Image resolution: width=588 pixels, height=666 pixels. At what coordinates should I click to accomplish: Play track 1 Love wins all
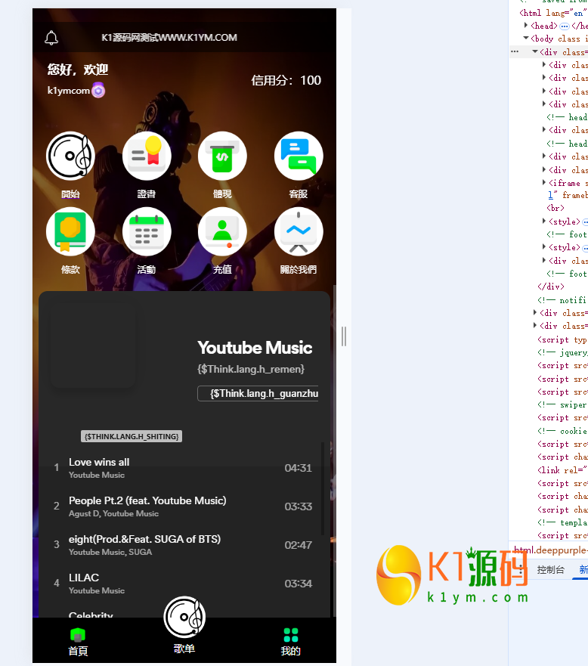(x=184, y=468)
